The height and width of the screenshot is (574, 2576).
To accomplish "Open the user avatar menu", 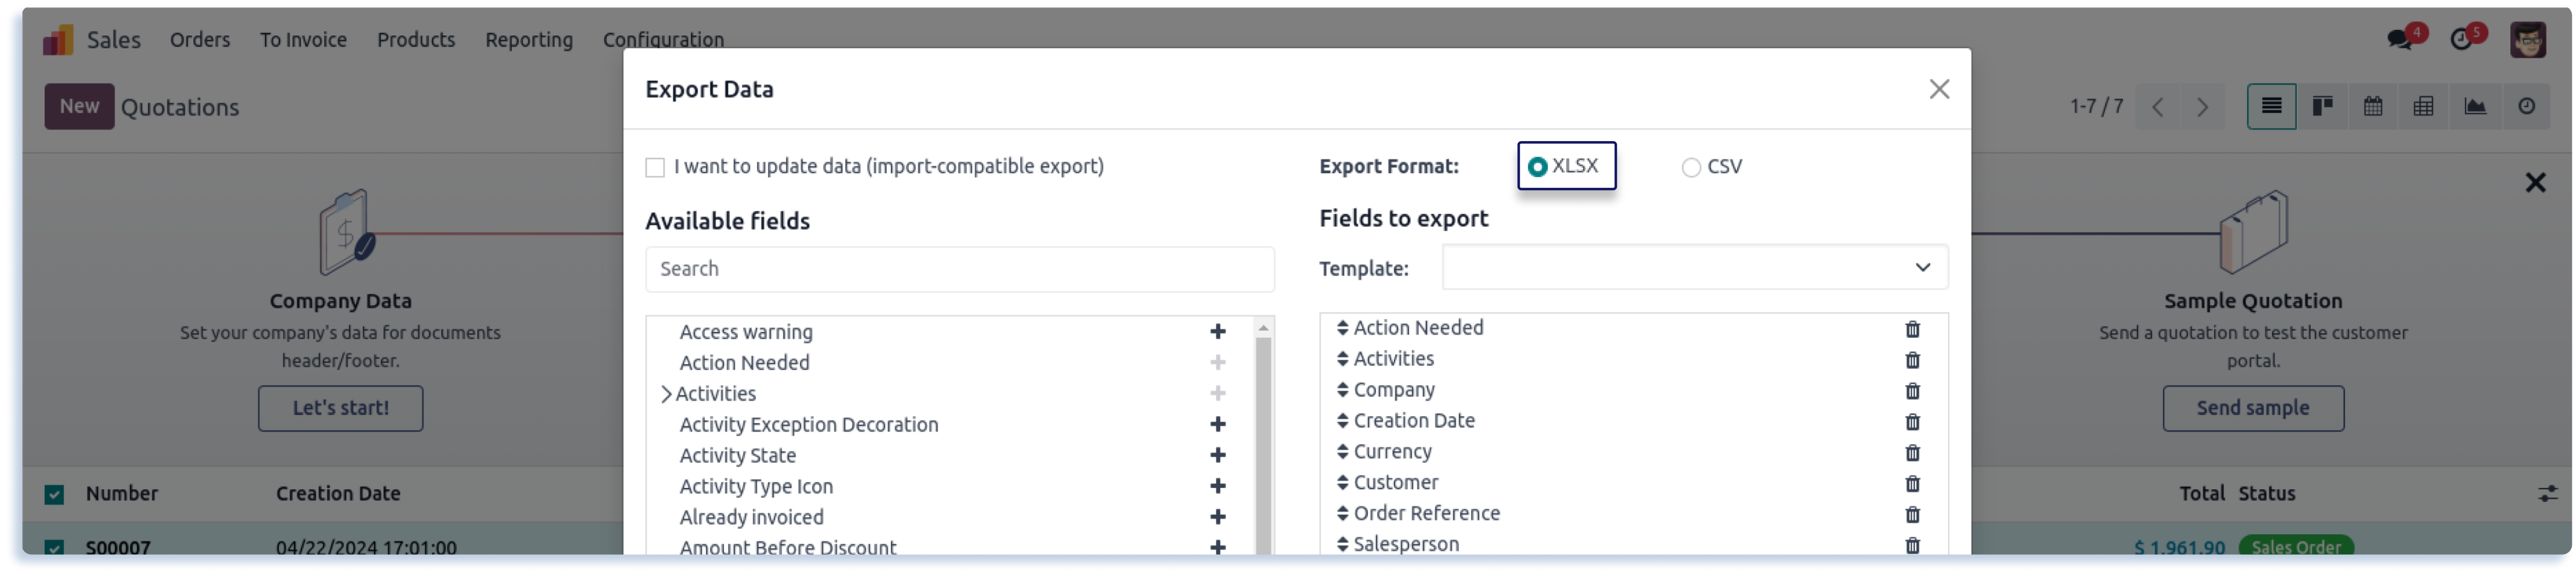I will [2528, 40].
